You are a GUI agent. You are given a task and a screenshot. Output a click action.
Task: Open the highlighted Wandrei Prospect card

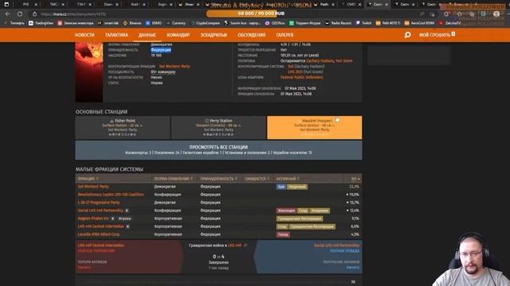click(x=315, y=128)
